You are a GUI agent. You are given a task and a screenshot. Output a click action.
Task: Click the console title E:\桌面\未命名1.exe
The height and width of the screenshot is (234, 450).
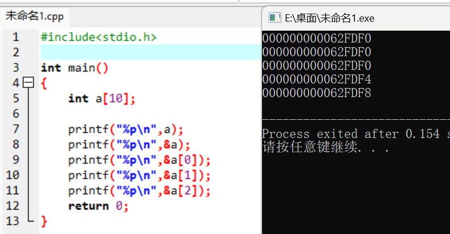point(329,18)
